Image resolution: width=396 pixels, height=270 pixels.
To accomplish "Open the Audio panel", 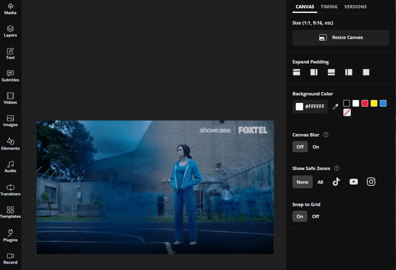I will click(10, 167).
